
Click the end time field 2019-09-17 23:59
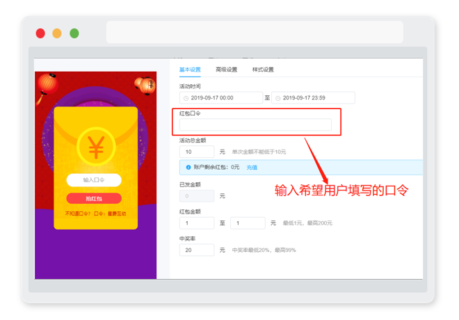click(x=313, y=98)
